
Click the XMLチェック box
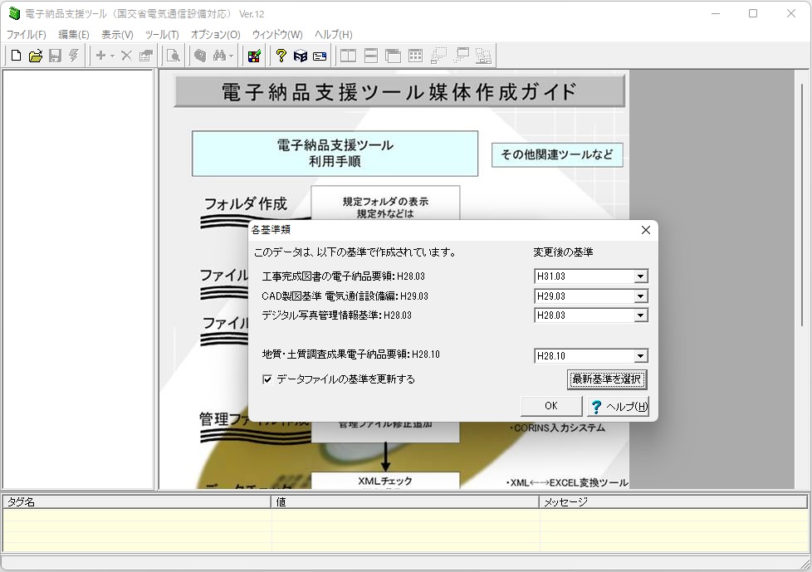tap(385, 481)
